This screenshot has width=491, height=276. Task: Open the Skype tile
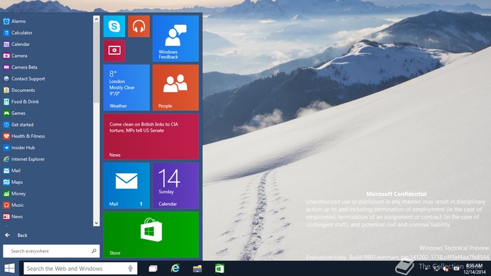[114, 26]
